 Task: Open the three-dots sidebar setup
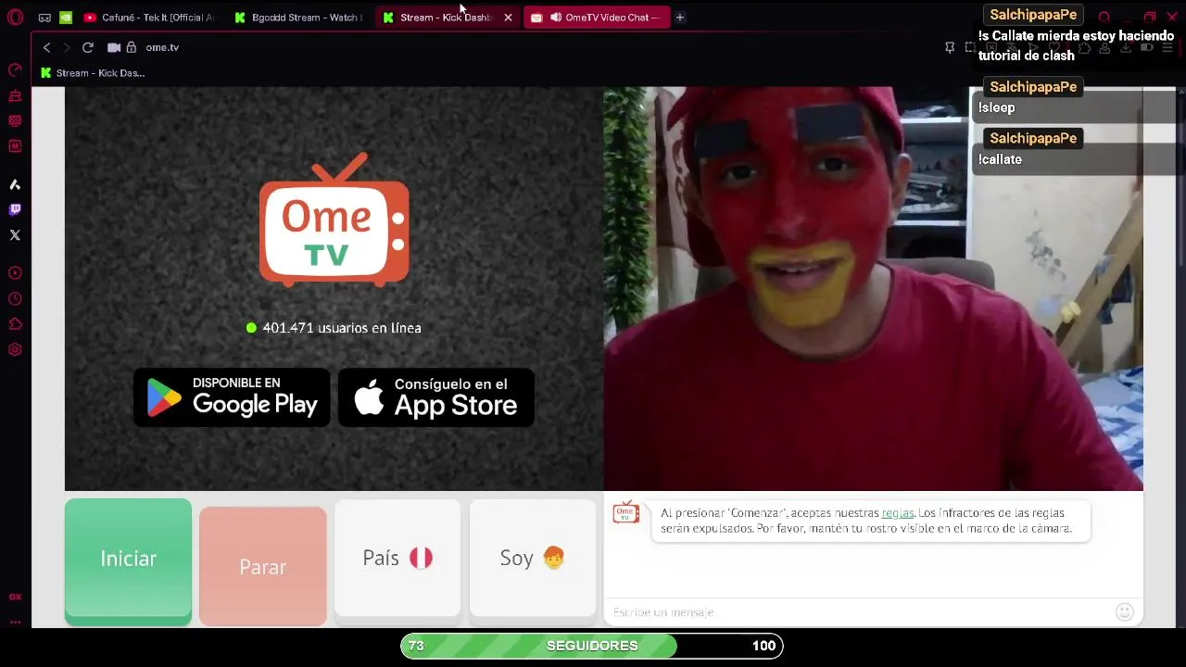[x=15, y=622]
